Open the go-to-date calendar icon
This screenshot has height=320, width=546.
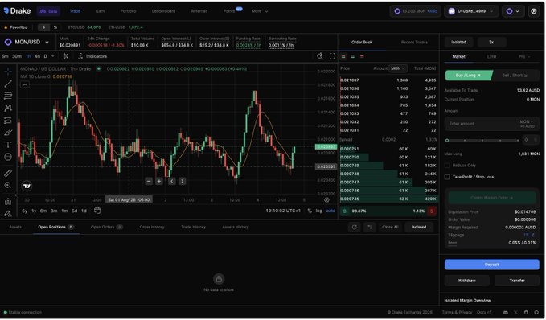point(97,211)
